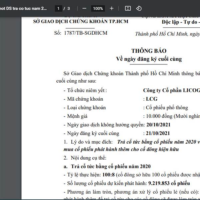Click 'SỞ GIAO DỊCH CHỨNG KHOÁN TP.HCM' header
Screen dimensions: 200x200
tap(81, 21)
